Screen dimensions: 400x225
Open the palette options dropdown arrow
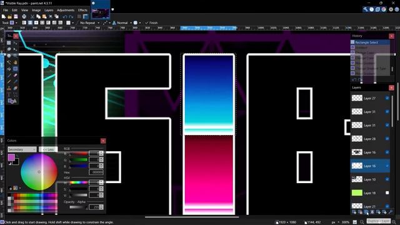point(20,188)
